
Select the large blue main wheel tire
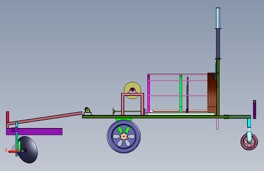click(124, 136)
